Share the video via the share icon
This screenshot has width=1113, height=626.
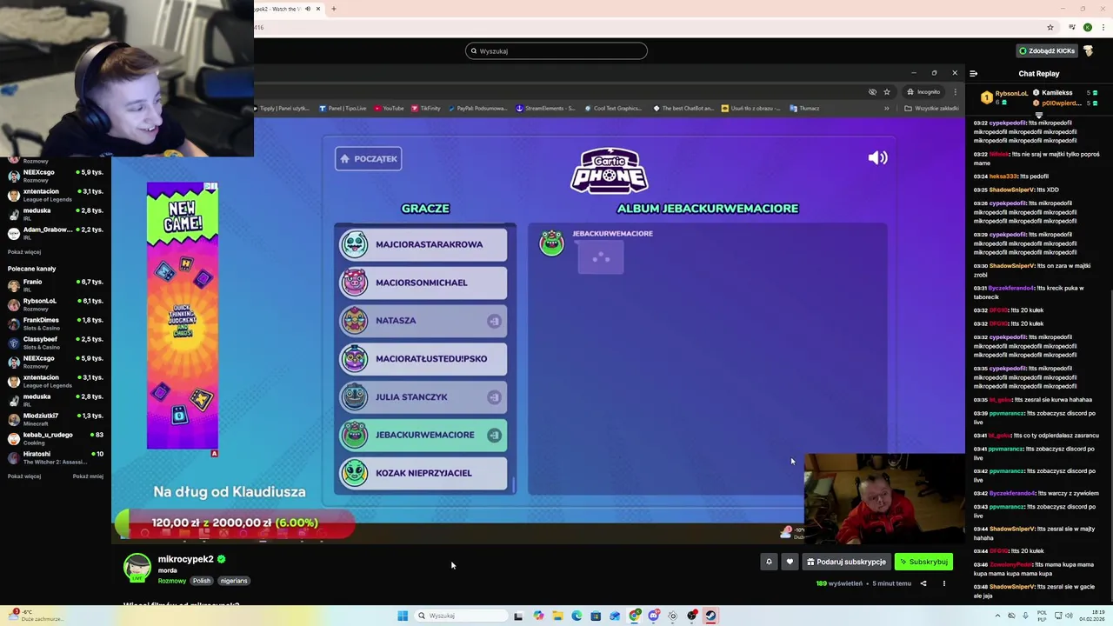tap(923, 583)
